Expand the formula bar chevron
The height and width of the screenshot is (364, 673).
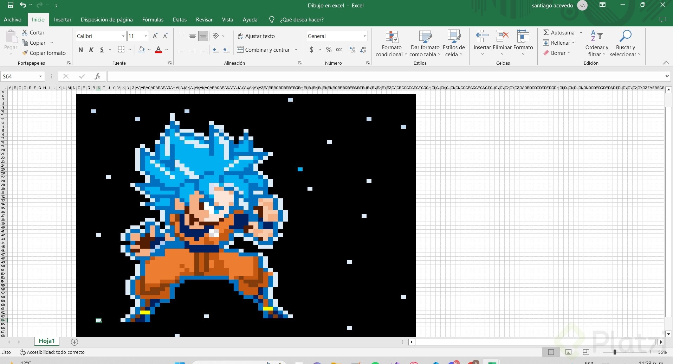(x=667, y=76)
